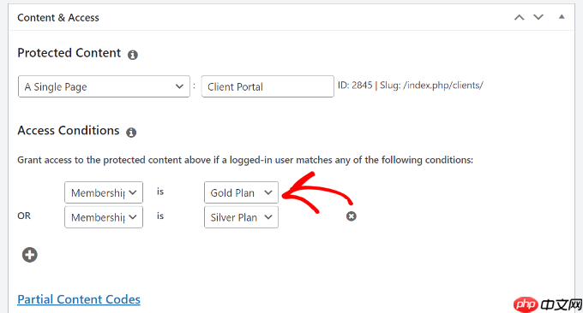Image resolution: width=583 pixels, height=313 pixels.
Task: Add a new access condition
Action: click(30, 255)
